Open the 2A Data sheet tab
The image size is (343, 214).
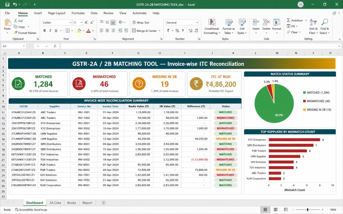pos(55,203)
